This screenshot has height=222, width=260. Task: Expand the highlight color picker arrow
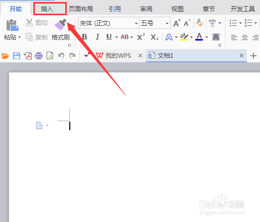(191, 37)
